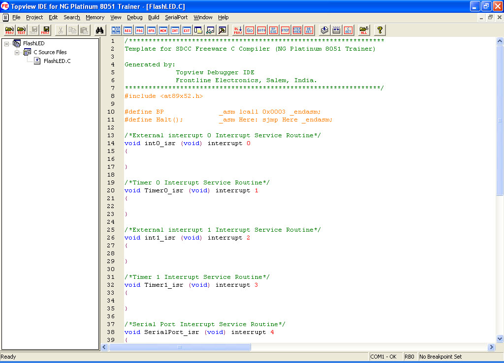The height and width of the screenshot is (363, 504).
Task: Open the REG registers window icon
Action: coord(128,30)
